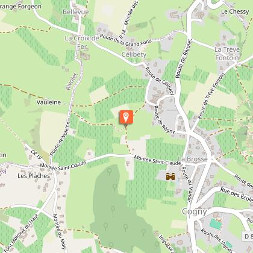
Task: Click the Les Plaches hamlet label
Action: pyautogui.click(x=34, y=176)
